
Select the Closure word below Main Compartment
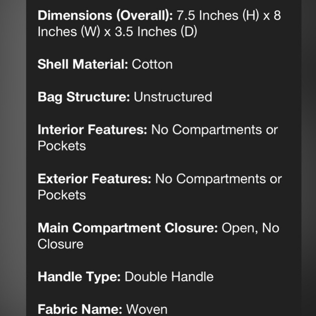60,244
